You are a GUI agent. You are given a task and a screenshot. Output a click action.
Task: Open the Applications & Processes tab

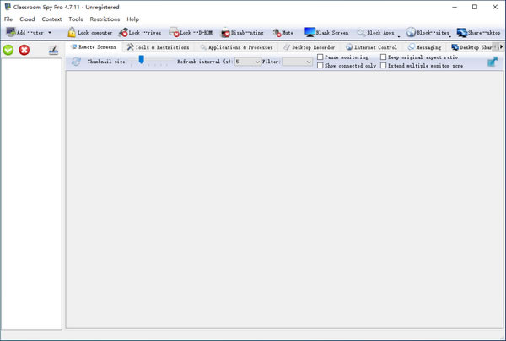click(x=236, y=47)
